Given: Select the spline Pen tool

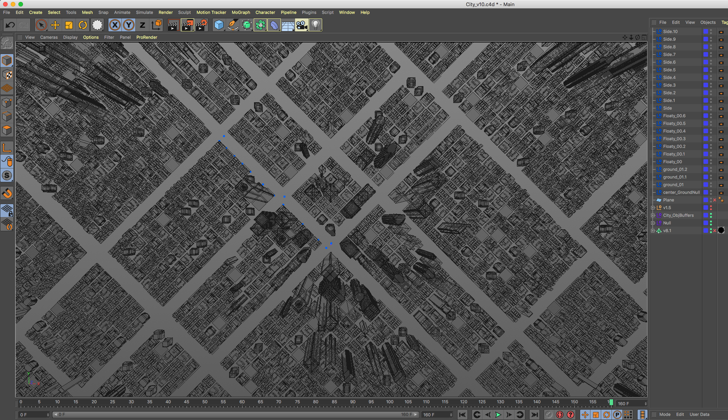Looking at the screenshot, I should click(x=233, y=25).
